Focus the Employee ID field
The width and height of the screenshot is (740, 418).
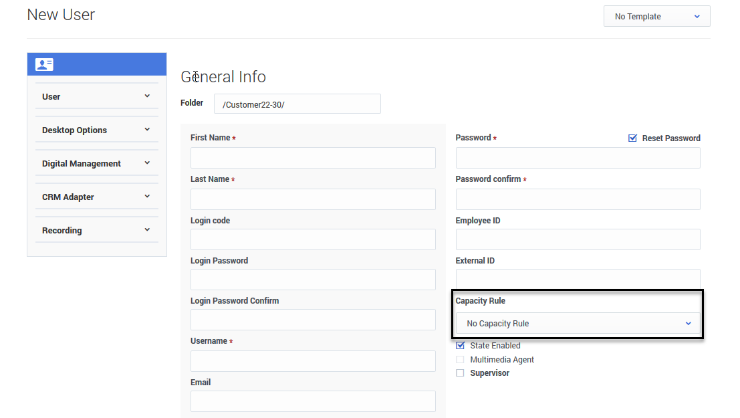pyautogui.click(x=578, y=239)
